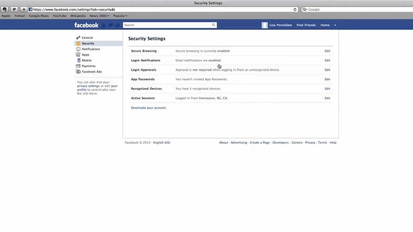Click the plus add-bookmark button
This screenshot has width=413, height=232.
[x=24, y=9]
